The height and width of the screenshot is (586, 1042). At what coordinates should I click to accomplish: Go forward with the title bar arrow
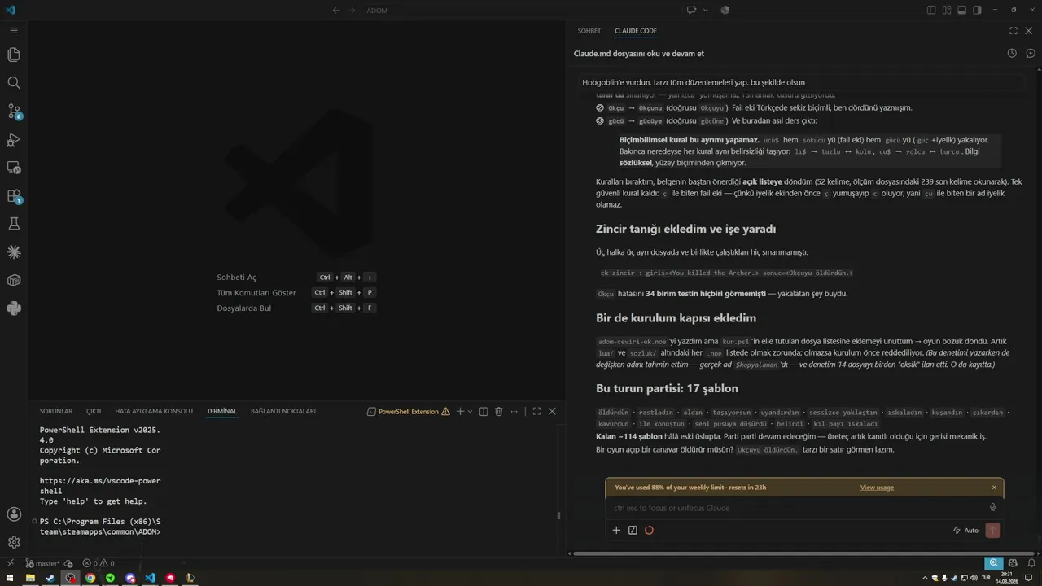pos(353,10)
